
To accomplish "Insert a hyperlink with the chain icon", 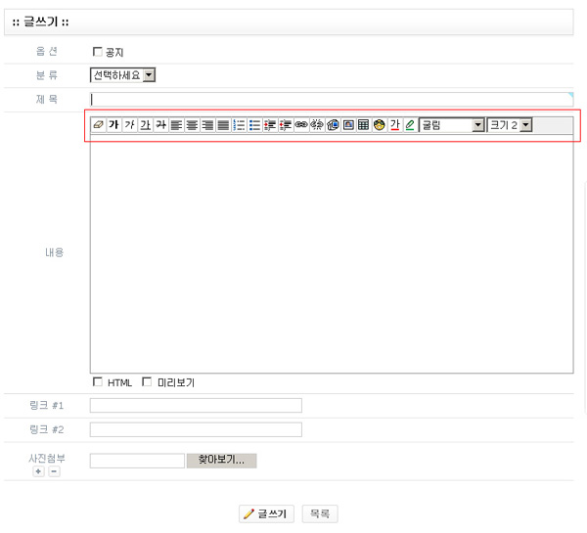I will pos(301,124).
